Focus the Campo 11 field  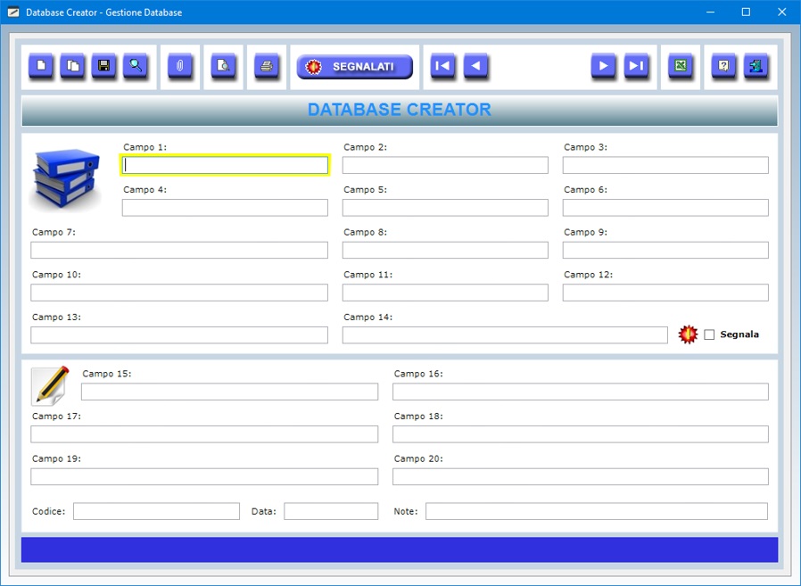click(445, 293)
